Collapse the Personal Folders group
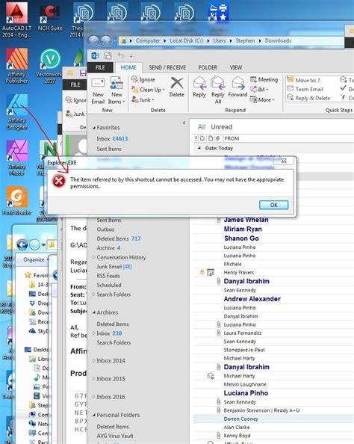Viewport: 354px width, 444px height. click(94, 415)
